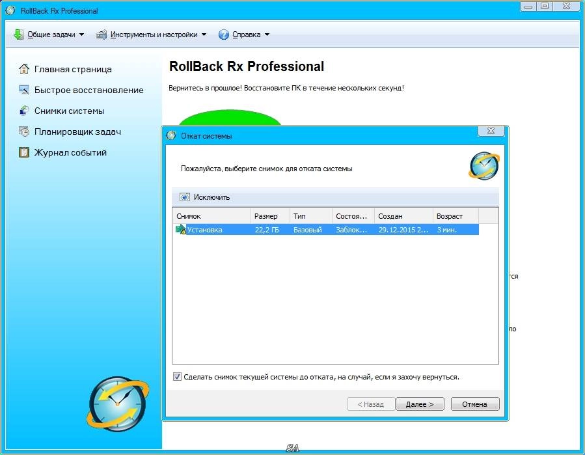Click the Откат системы dialog title icon
Viewport: 585px width, 455px height.
click(x=171, y=135)
